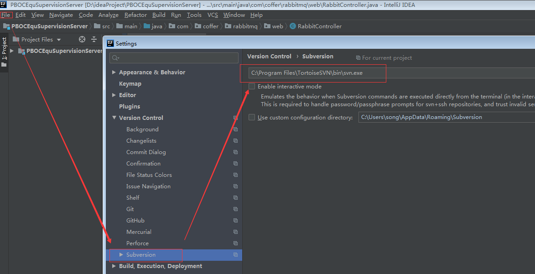This screenshot has width=535, height=274.
Task: Open the Tools menu
Action: 194,15
